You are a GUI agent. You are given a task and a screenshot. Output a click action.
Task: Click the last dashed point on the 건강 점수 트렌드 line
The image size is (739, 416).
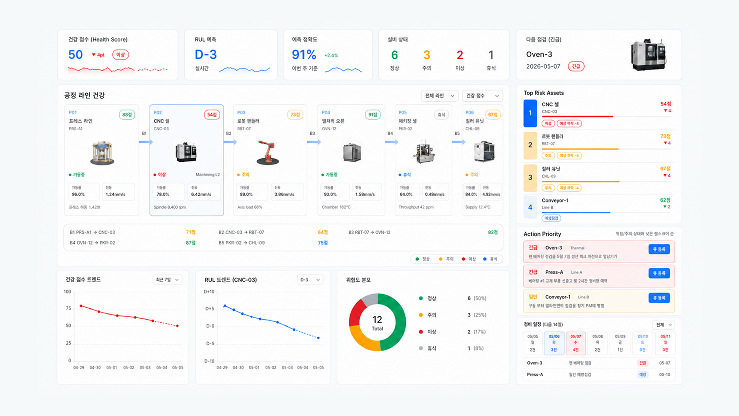point(178,326)
